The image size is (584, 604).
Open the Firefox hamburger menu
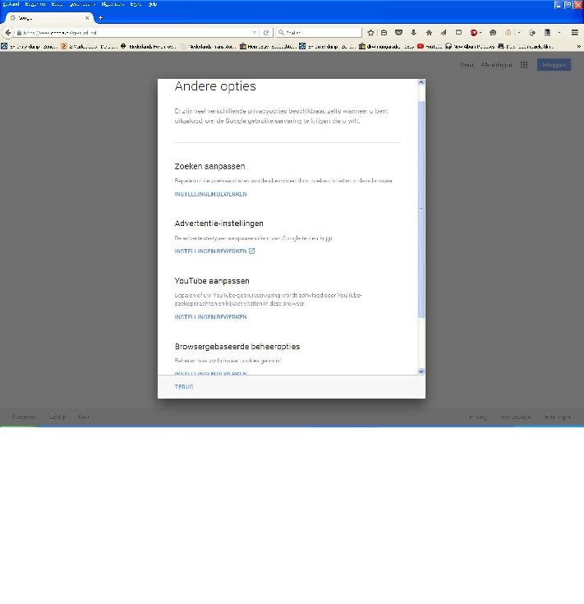click(x=575, y=33)
